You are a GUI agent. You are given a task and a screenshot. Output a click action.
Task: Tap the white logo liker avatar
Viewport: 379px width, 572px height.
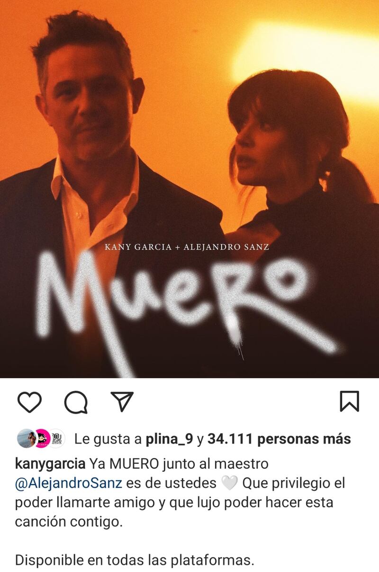click(x=56, y=439)
